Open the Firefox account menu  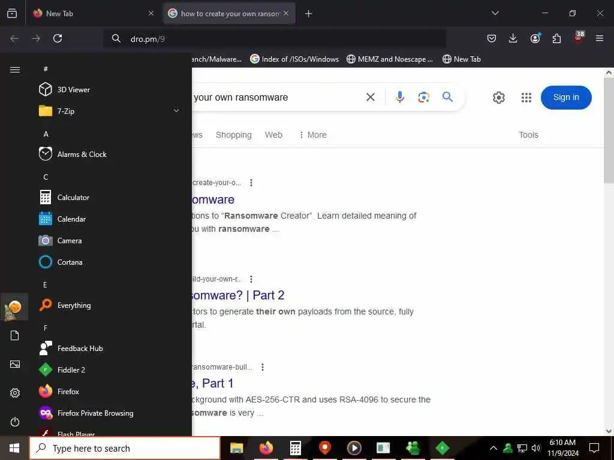[x=535, y=38]
